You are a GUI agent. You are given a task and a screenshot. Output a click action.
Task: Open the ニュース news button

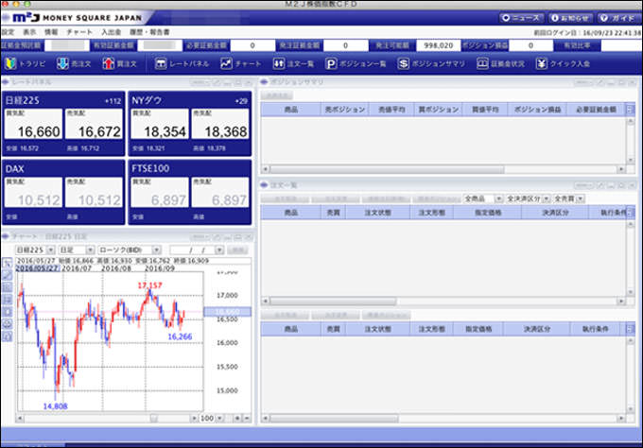(522, 18)
